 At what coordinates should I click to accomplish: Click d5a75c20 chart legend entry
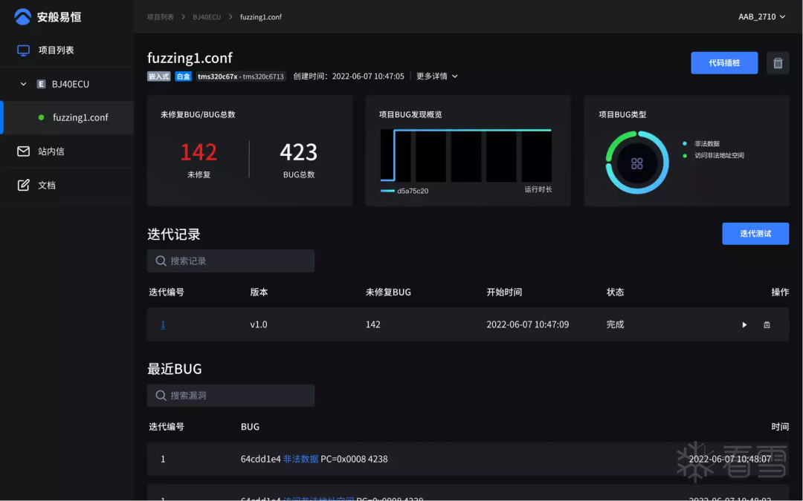404,191
